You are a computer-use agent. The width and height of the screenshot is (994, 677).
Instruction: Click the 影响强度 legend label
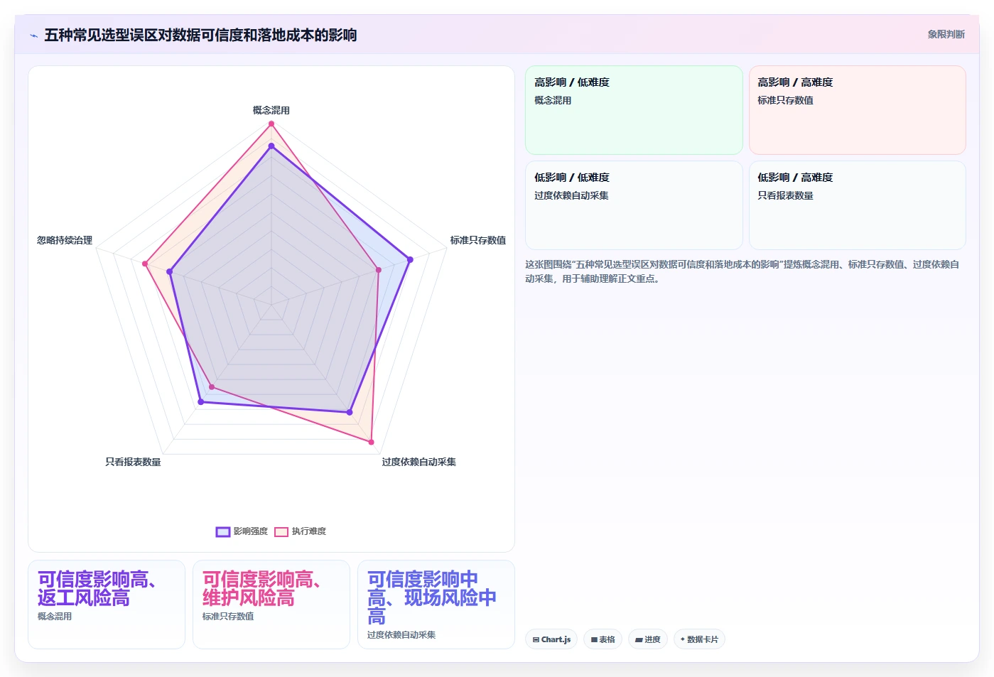click(x=251, y=531)
